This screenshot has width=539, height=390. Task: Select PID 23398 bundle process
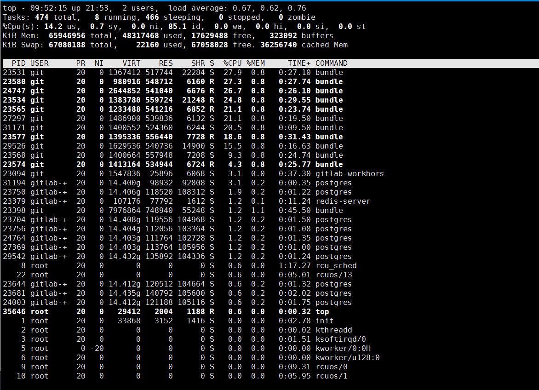269,211
